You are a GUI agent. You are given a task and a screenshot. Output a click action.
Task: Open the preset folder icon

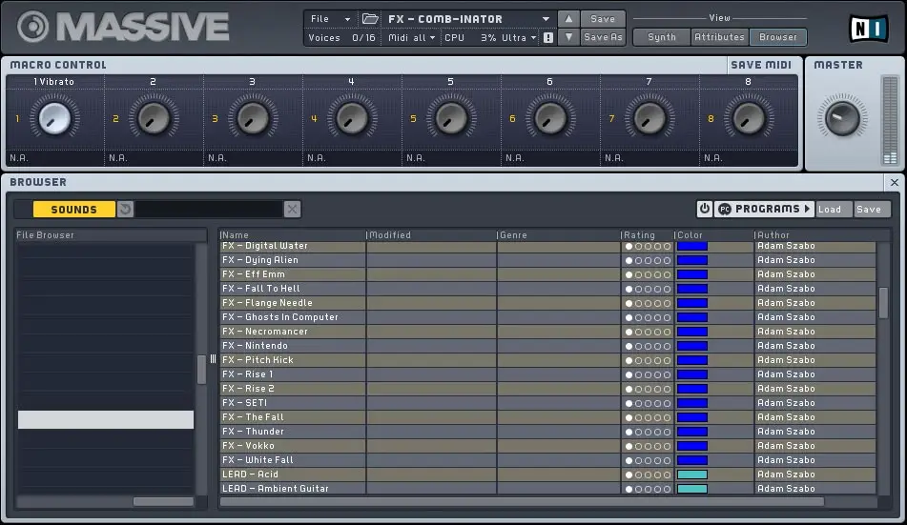[370, 19]
